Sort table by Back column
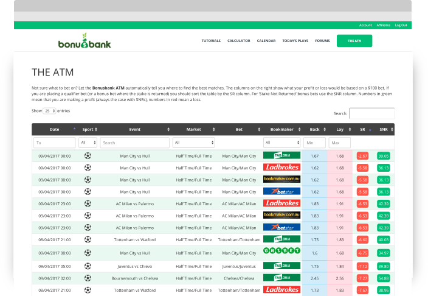This screenshot has height=296, width=428. pos(314,129)
